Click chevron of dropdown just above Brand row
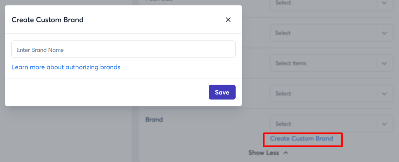The height and width of the screenshot is (162, 399). [x=384, y=93]
